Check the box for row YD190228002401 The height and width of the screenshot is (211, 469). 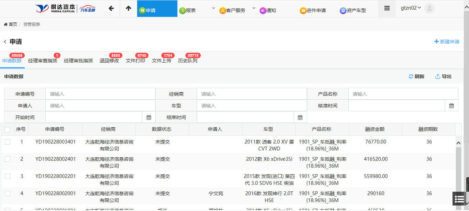(x=8, y=159)
